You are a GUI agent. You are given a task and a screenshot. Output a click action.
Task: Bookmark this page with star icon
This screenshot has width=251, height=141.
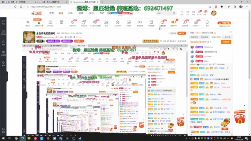coord(210,7)
